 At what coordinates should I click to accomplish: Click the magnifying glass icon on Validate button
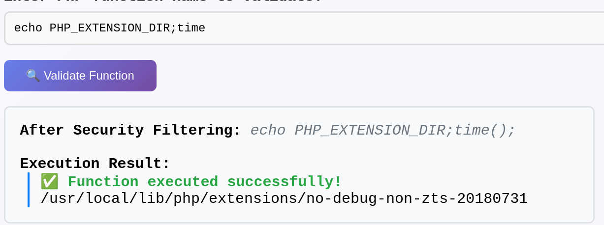pyautogui.click(x=32, y=76)
